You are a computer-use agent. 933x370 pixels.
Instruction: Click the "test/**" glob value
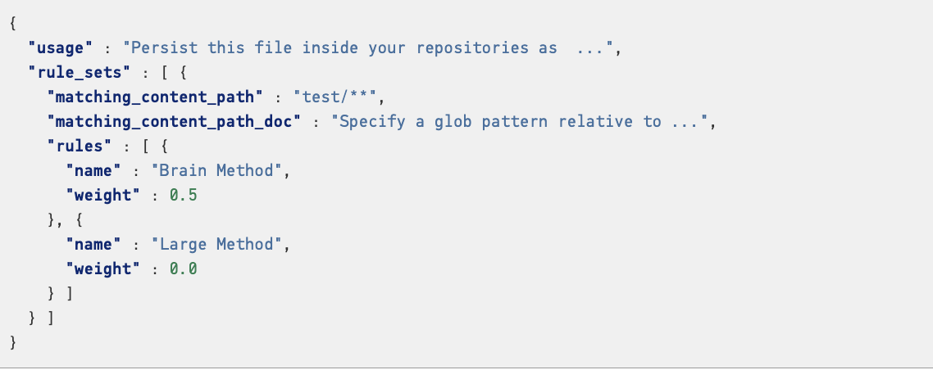[335, 97]
